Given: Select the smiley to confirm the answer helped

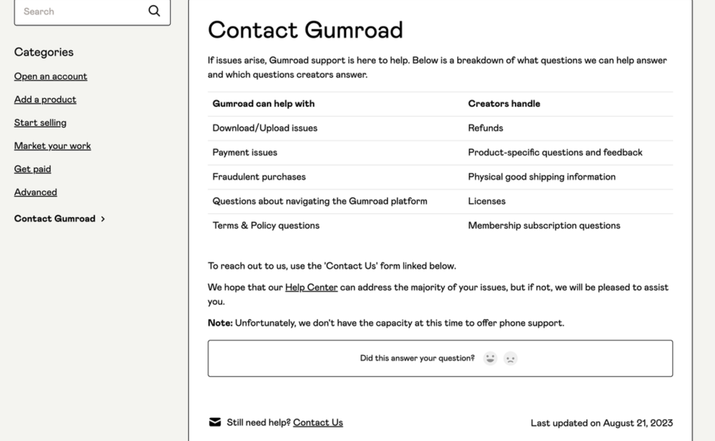Looking at the screenshot, I should [490, 358].
